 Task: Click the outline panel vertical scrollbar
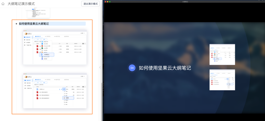(101, 101)
